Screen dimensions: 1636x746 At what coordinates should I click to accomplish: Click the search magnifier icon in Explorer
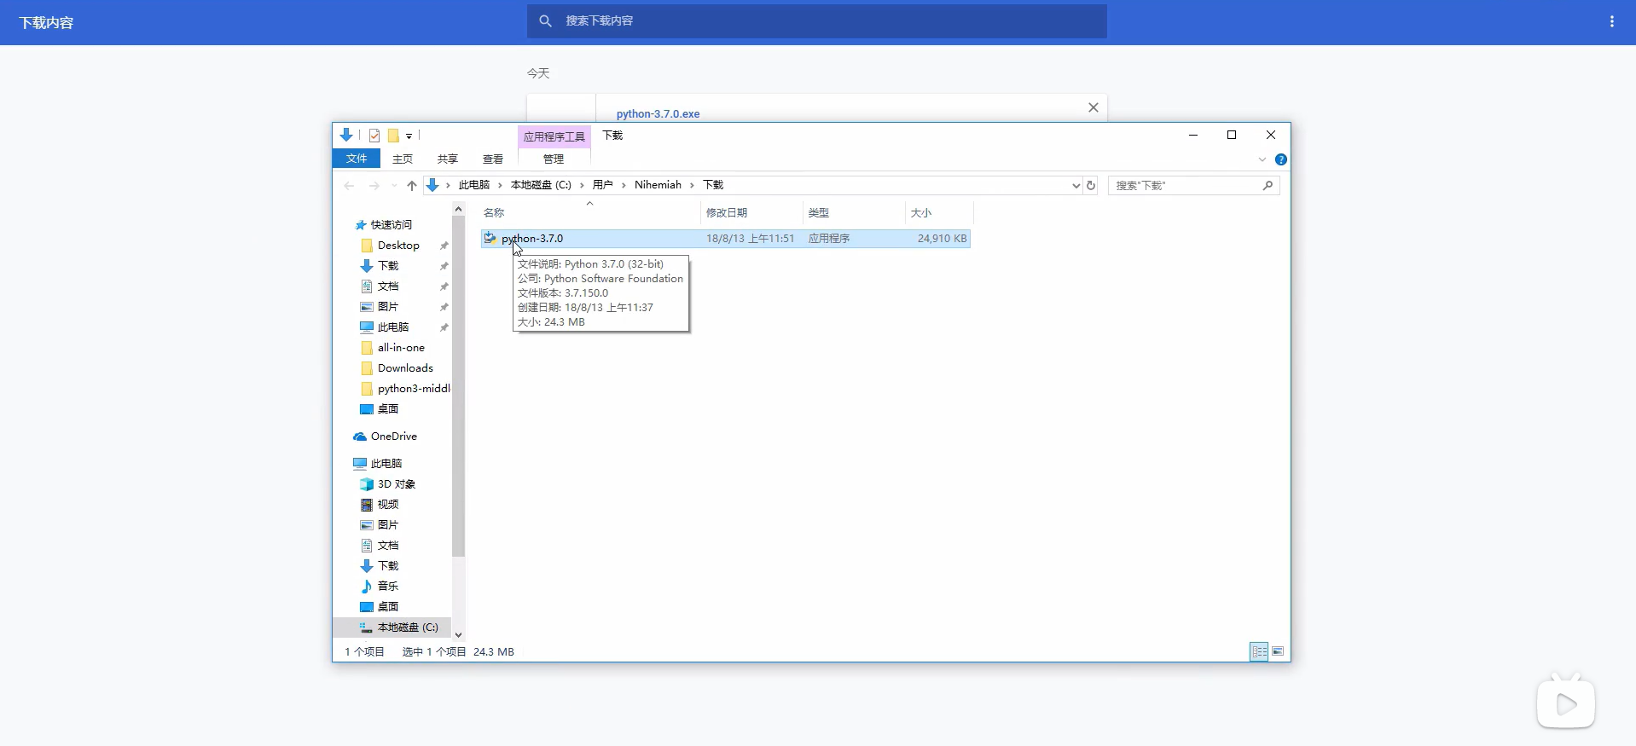(1268, 185)
